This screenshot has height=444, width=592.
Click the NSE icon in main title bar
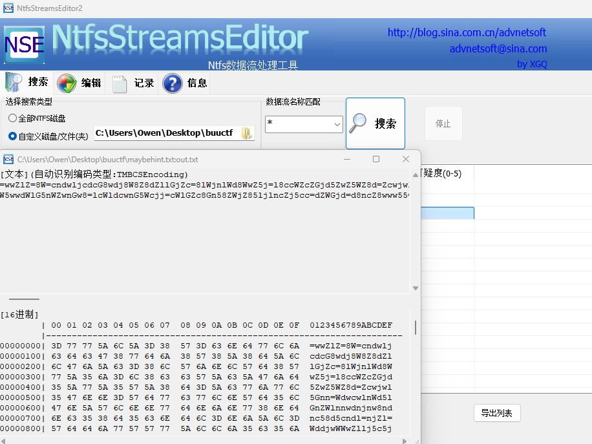click(x=8, y=8)
